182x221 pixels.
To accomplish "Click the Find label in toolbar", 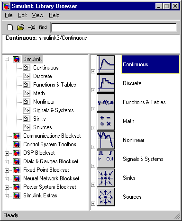I will coord(43,27).
